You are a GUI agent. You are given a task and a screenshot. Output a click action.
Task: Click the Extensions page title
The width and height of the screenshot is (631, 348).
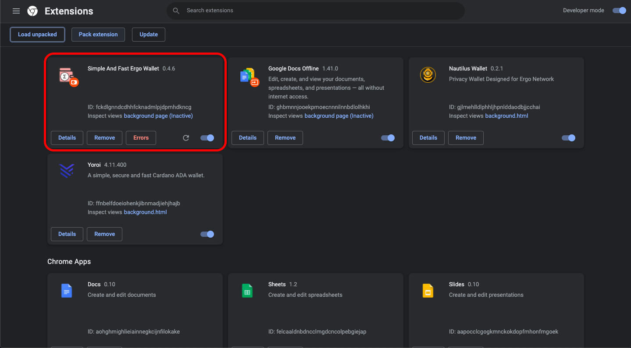69,11
